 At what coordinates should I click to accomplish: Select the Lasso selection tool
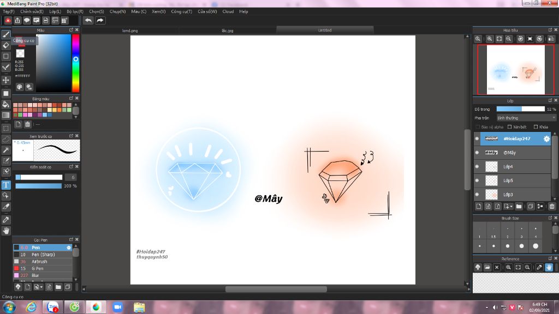tap(6, 139)
